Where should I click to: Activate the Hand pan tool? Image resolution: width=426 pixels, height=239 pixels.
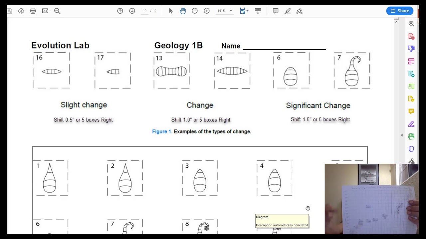click(183, 11)
